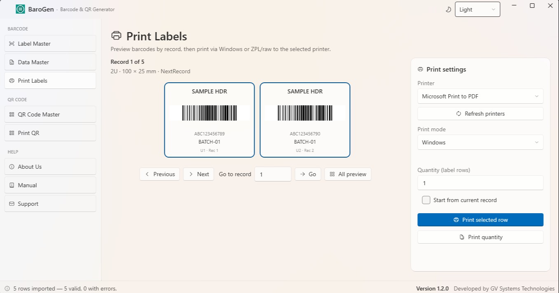Open the Print mode Windows dropdown

click(x=480, y=142)
